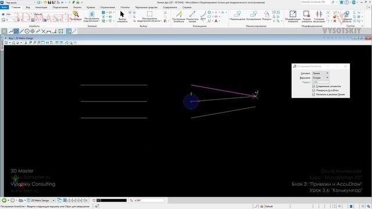
Task: Open the Подключения ribbon tab
Action: 60,8
